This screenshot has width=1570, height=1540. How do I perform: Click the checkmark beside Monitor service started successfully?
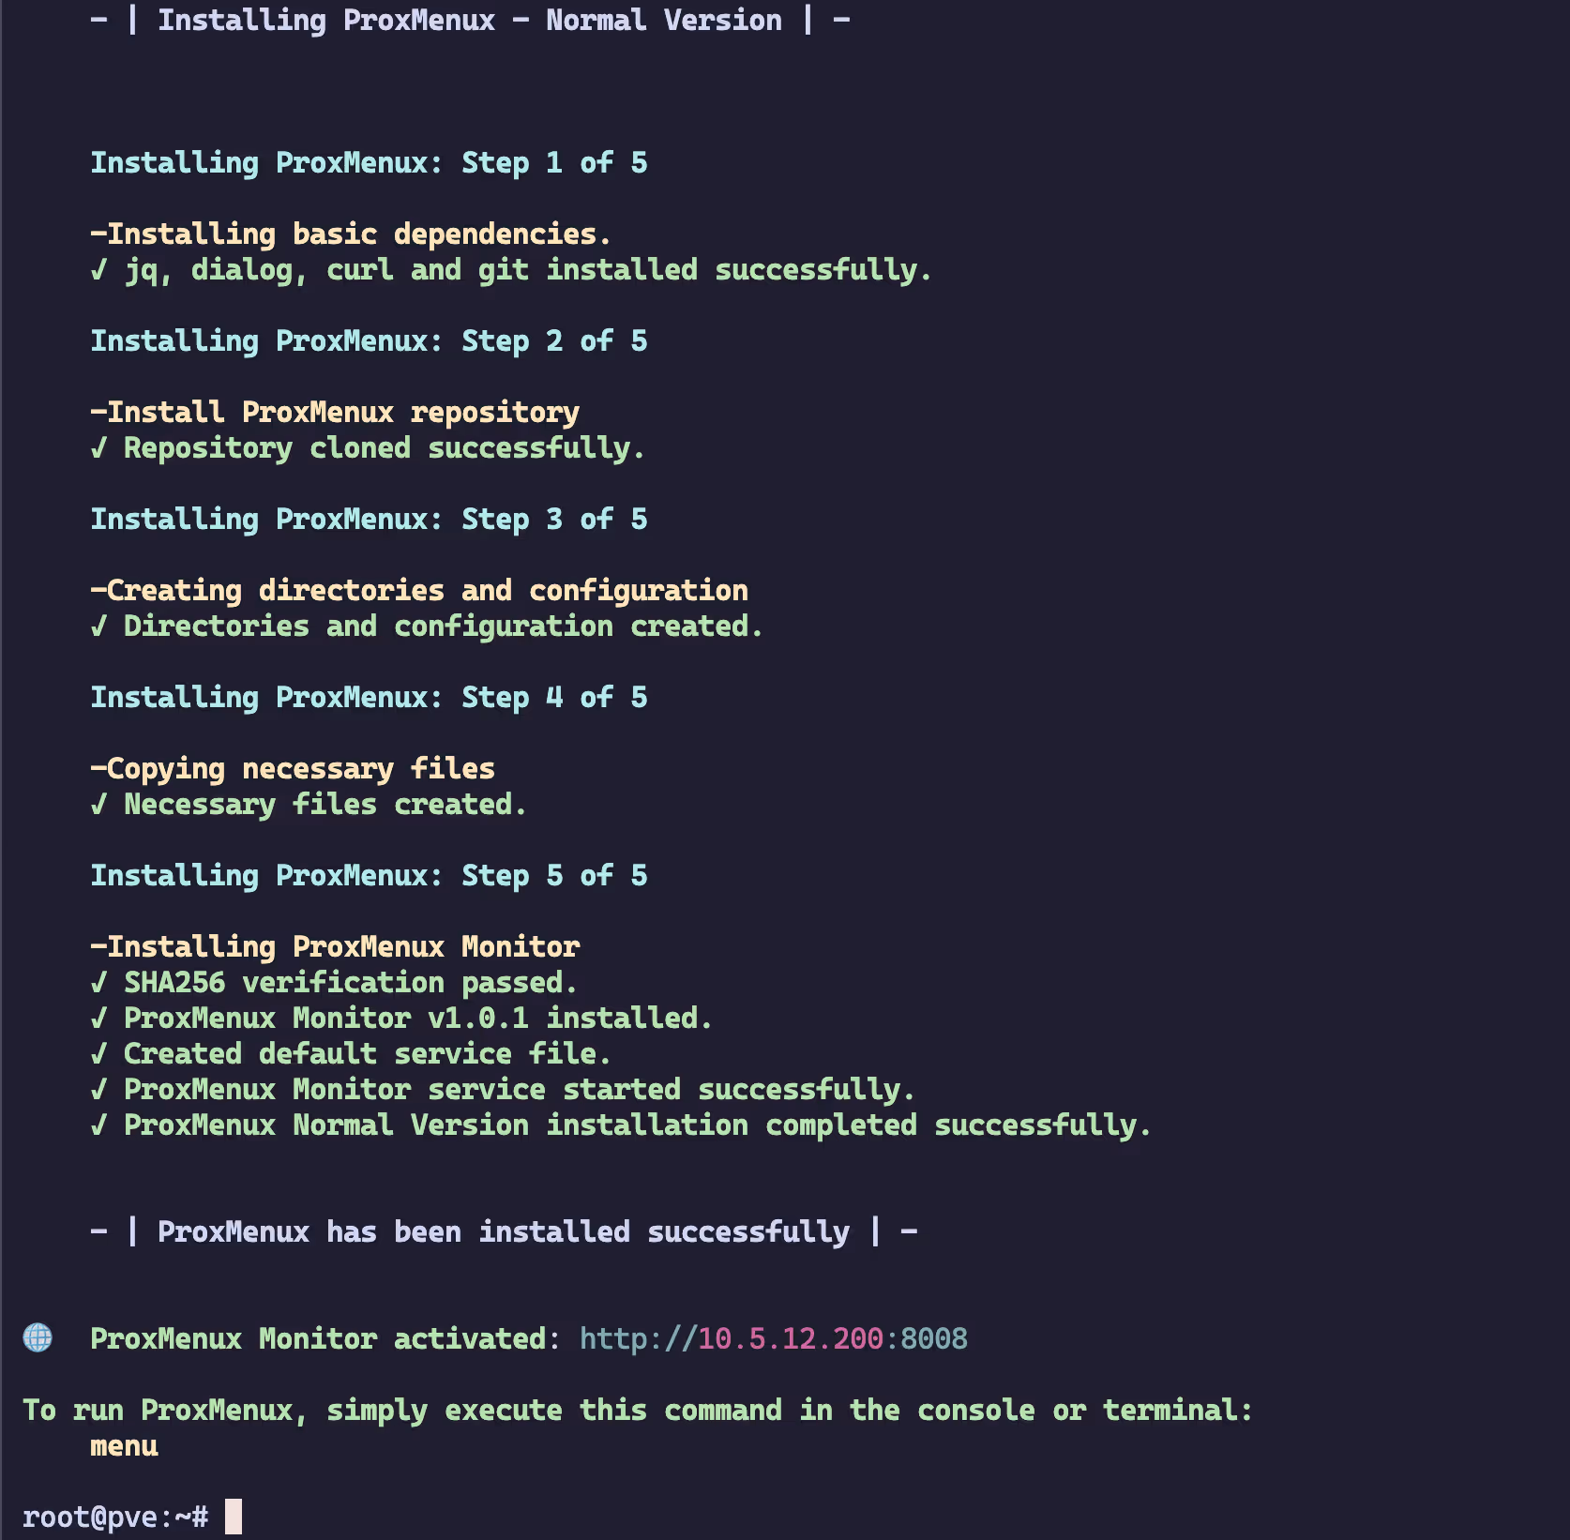coord(99,1090)
